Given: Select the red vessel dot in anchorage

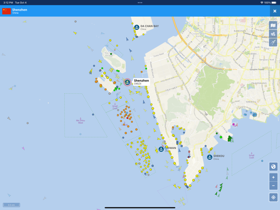Looking at the screenshot, I should click(127, 118).
